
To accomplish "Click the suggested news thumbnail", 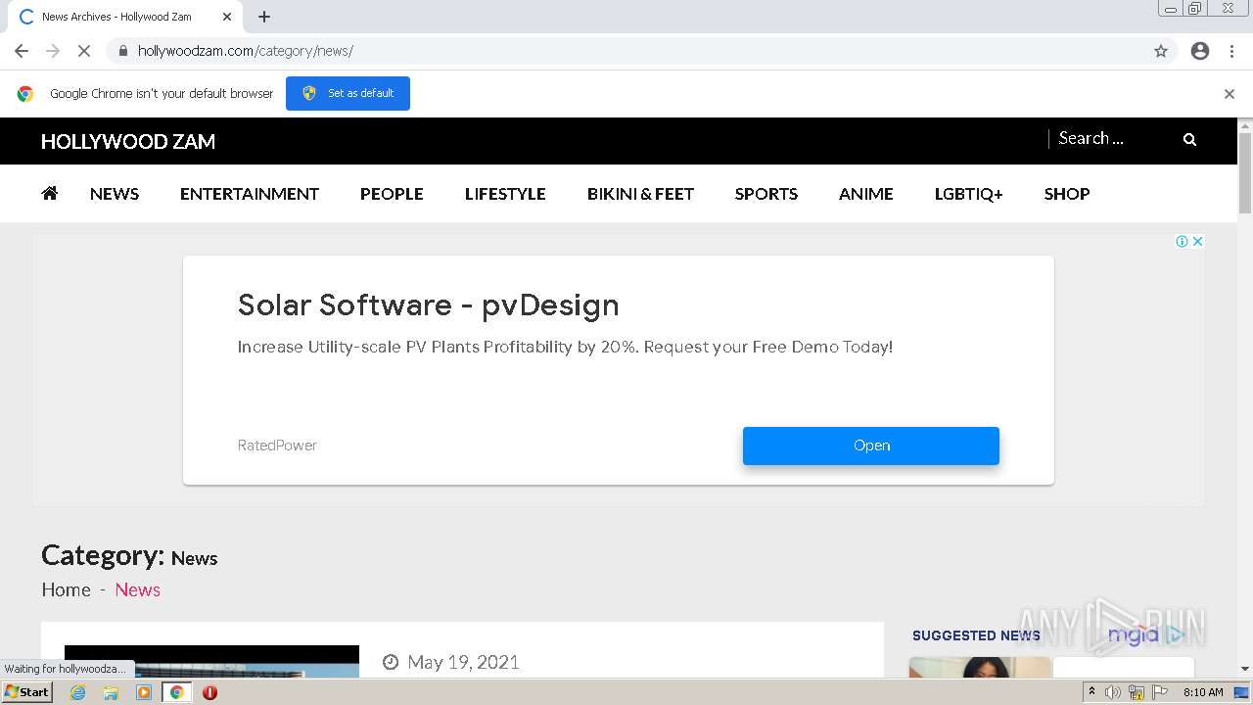I will 980,667.
